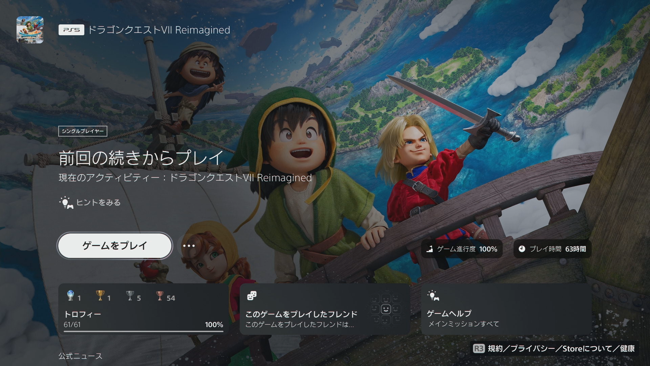Viewport: 650px width, 366px height.
Task: Click the Dragon Quest VII game thumbnail
Action: (30, 30)
